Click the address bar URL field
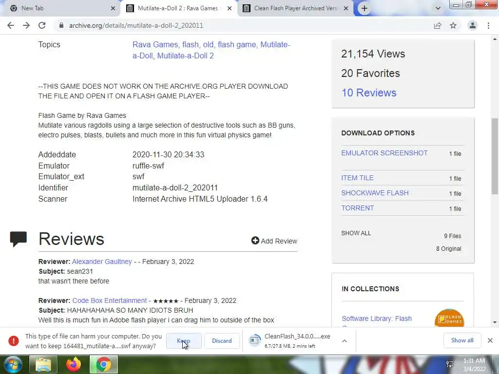 coord(245,25)
